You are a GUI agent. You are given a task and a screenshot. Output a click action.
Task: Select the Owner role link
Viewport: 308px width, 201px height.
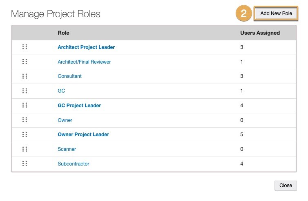coord(65,120)
